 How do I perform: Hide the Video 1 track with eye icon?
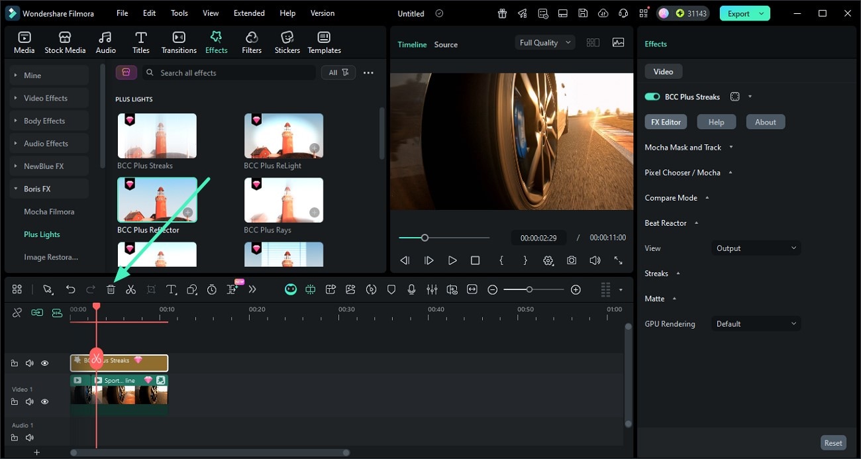[x=45, y=401]
